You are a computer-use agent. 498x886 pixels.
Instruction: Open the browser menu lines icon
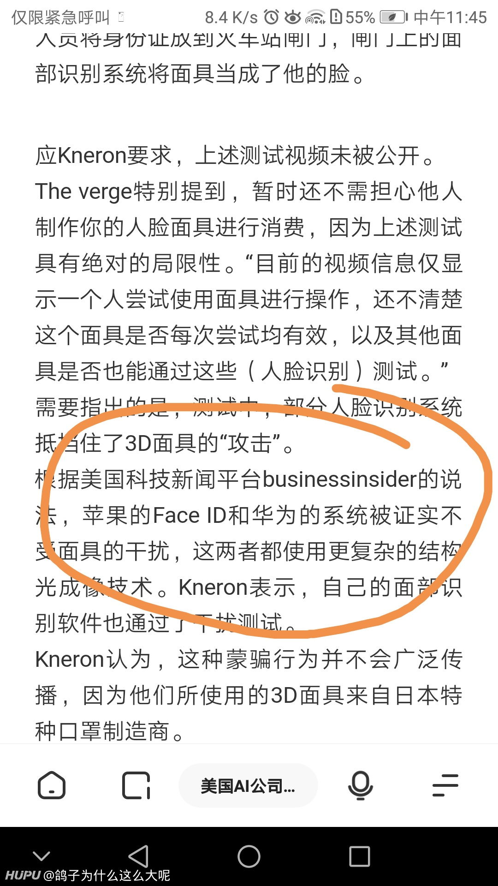pos(445,785)
